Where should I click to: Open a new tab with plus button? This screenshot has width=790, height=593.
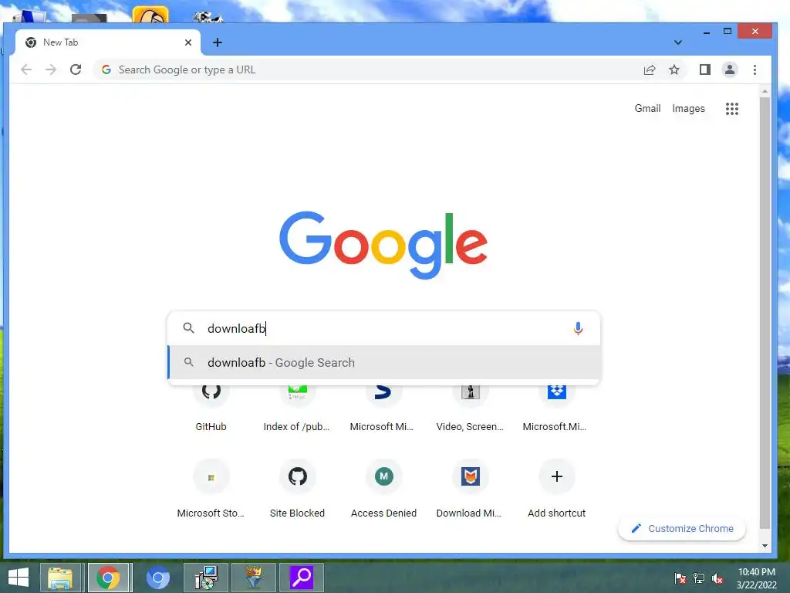tap(217, 42)
